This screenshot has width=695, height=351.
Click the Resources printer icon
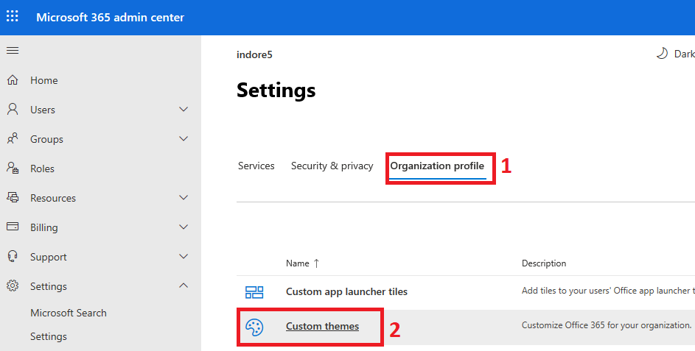13,198
